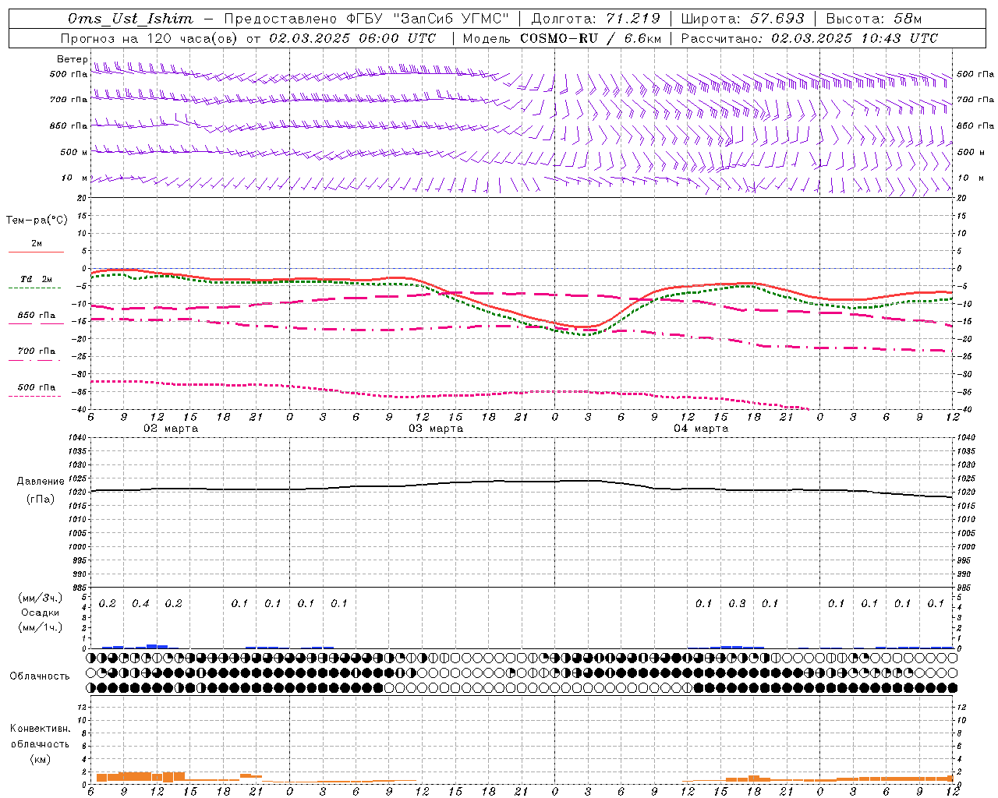This screenshot has height=798, width=998.
Task: Click the Давление pressure panel label
Action: 41,482
